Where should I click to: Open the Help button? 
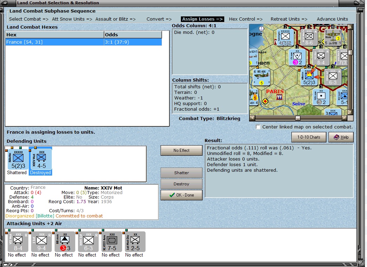(341, 137)
